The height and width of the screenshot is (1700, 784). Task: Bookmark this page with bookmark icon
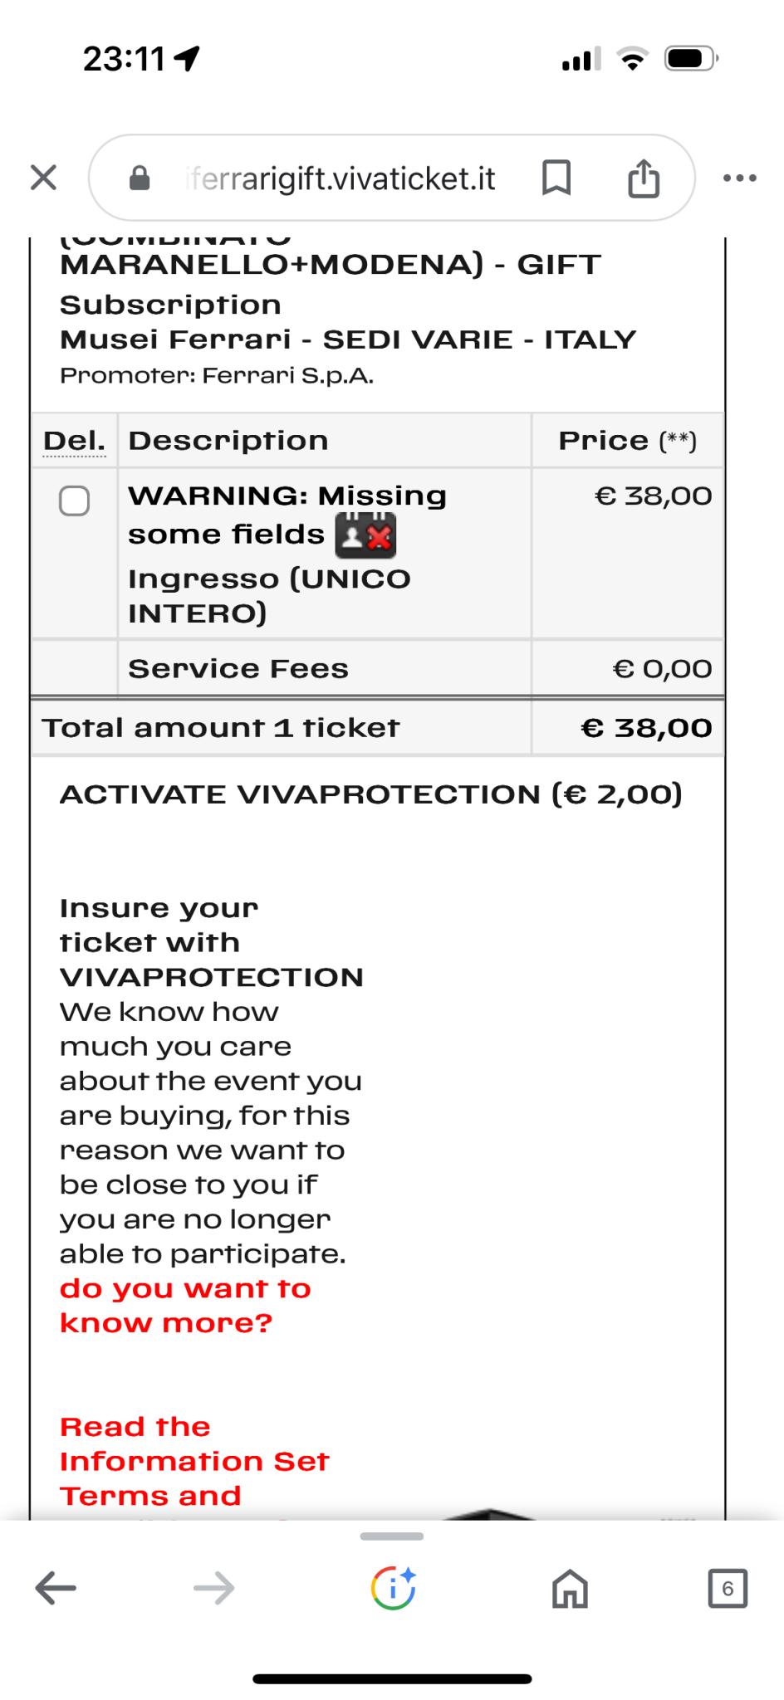[x=556, y=178]
